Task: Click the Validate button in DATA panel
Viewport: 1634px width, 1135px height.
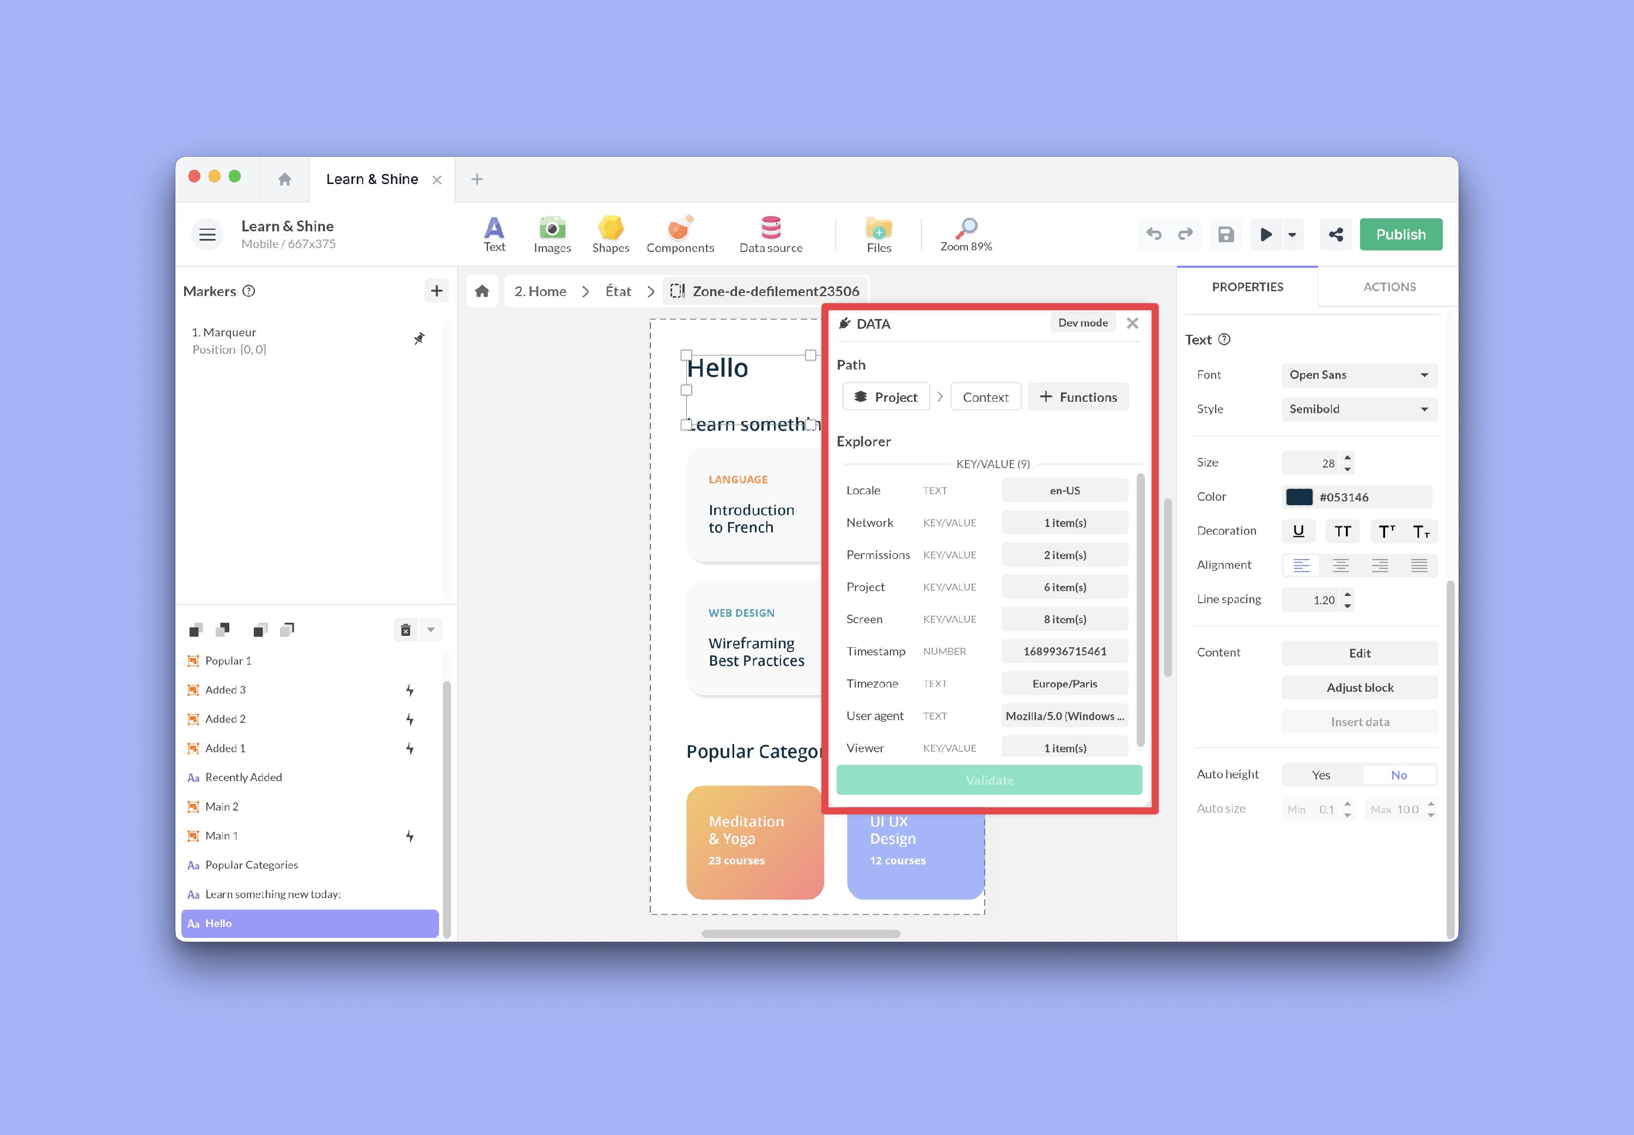Action: click(x=989, y=780)
